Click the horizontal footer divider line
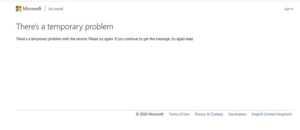 click(155, 110)
